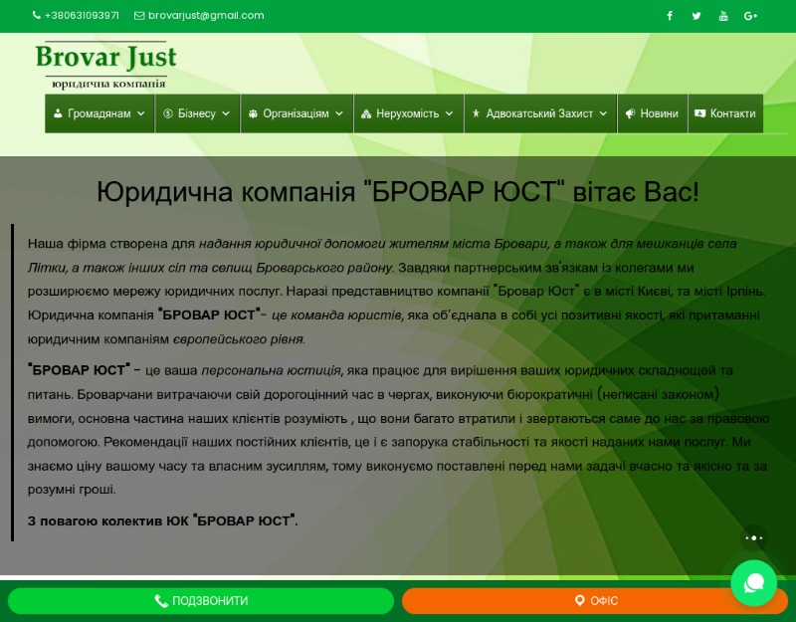Click the Brovar Just logo
The width and height of the screenshot is (796, 622).
[106, 65]
